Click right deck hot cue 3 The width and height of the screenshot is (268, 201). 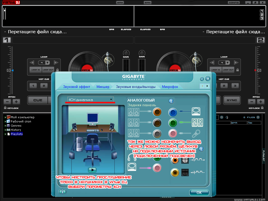235,86
